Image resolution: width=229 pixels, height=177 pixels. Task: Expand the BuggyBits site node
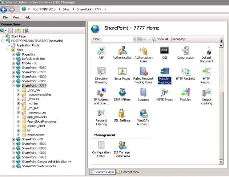coord(13,54)
